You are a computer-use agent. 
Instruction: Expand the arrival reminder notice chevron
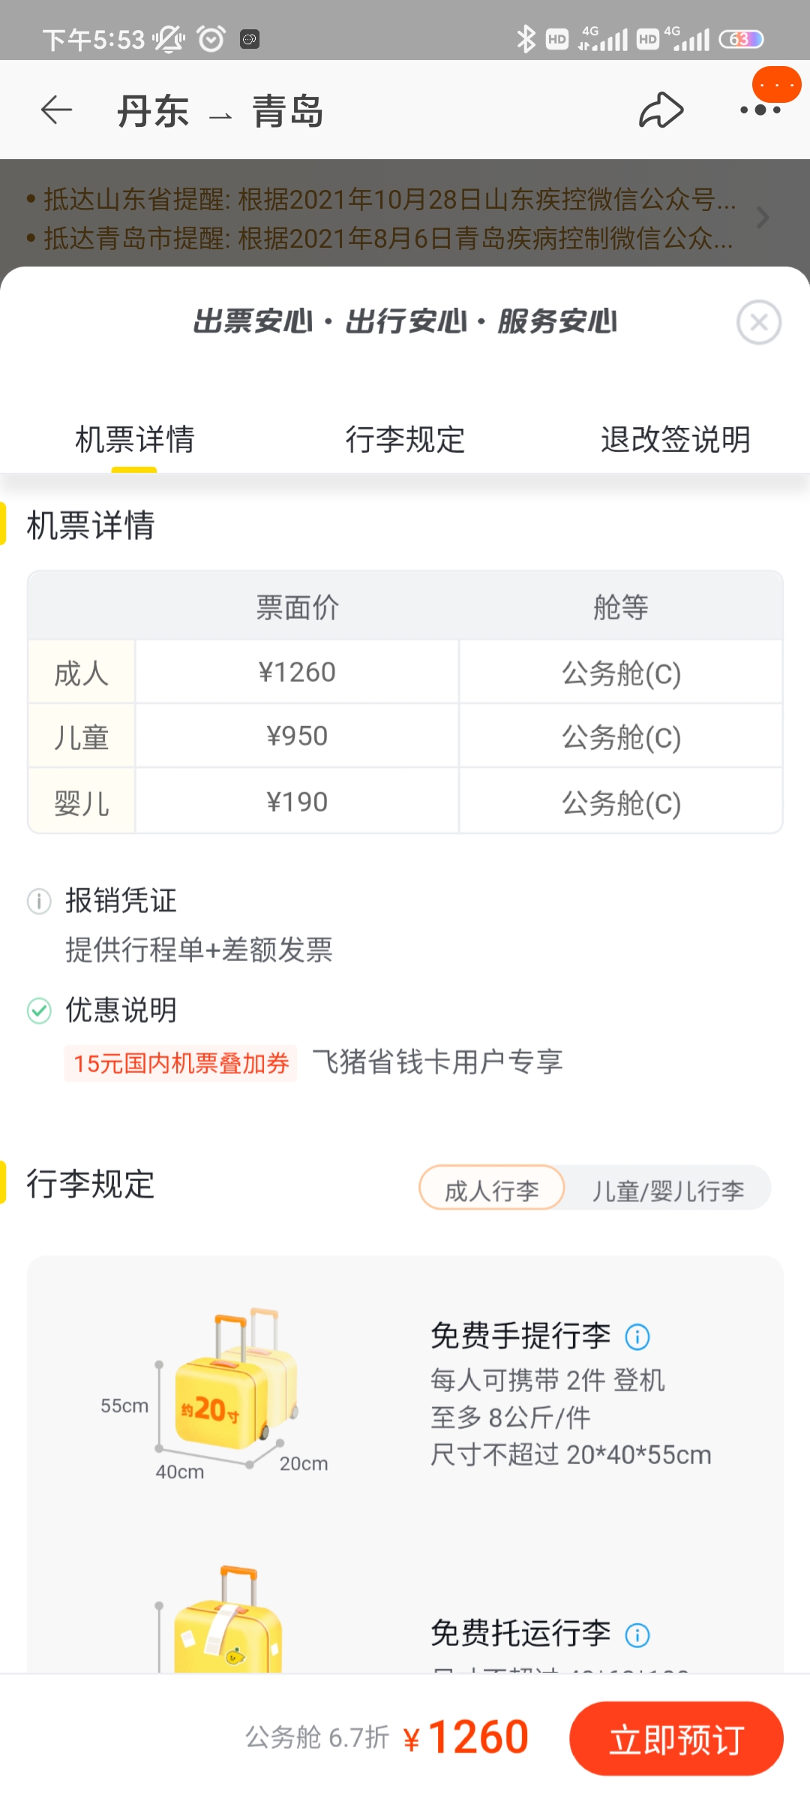(x=763, y=218)
